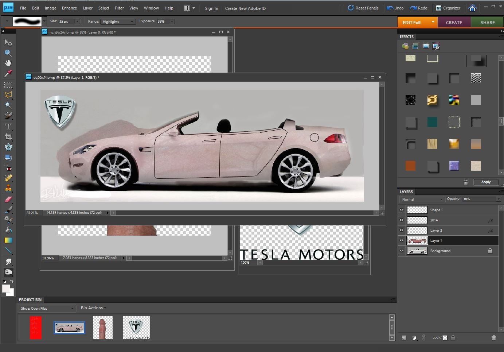The width and height of the screenshot is (504, 352).
Task: Select the Cookie Cutter star tool
Action: [8, 147]
